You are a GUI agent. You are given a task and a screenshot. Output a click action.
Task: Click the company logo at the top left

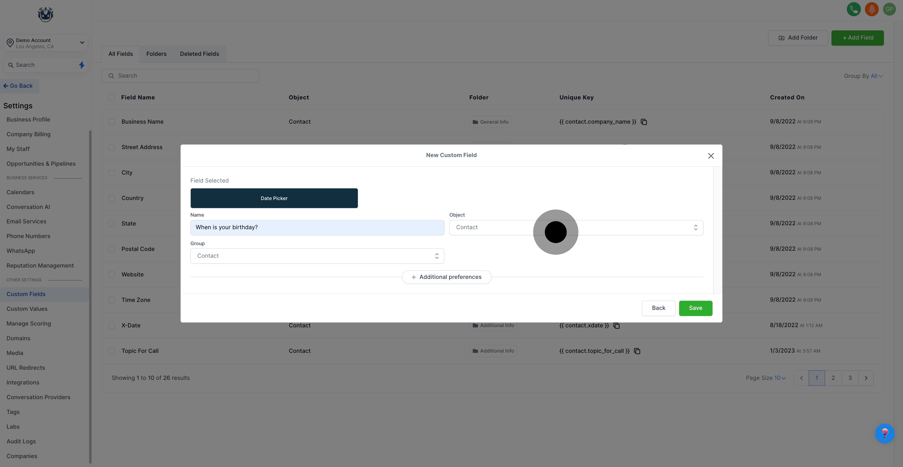(x=45, y=14)
